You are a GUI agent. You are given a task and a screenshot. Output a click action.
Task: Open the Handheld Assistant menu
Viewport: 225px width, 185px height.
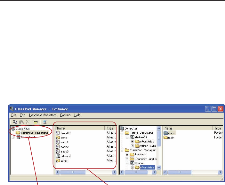43,115
